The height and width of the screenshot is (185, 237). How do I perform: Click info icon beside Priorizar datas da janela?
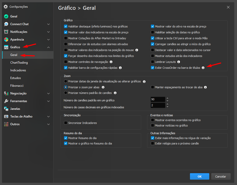[144, 82]
